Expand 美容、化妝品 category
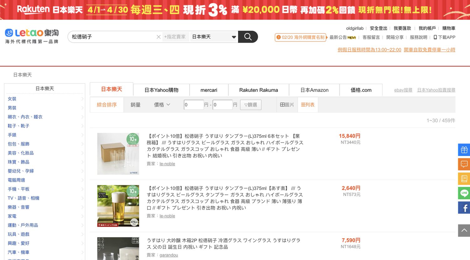The image size is (470, 260). pos(45,153)
